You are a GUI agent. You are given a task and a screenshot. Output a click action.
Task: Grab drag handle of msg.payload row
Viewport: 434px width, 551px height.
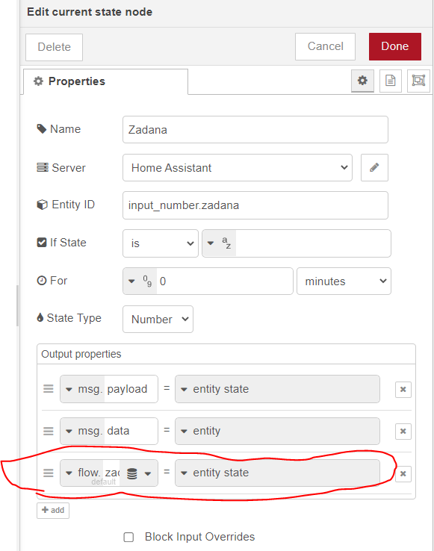pyautogui.click(x=49, y=389)
